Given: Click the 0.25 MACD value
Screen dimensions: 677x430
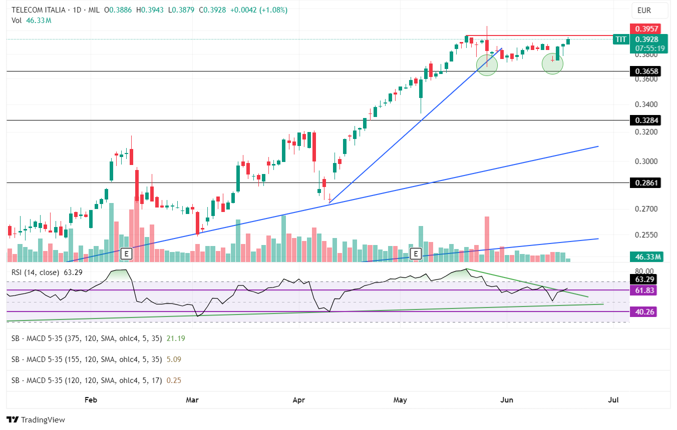Looking at the screenshot, I should 173,380.
